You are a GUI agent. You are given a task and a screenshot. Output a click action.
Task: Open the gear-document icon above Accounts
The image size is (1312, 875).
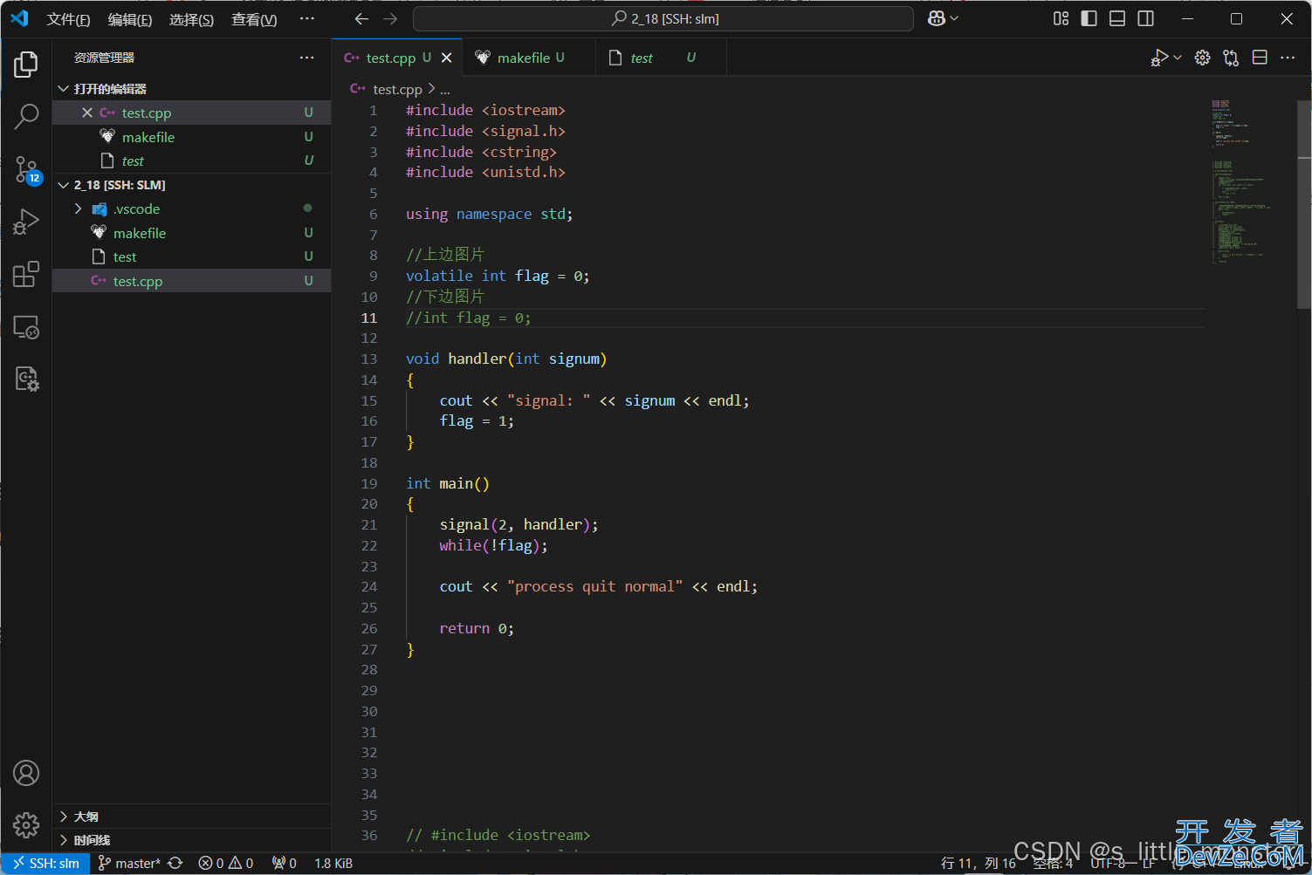click(x=26, y=379)
